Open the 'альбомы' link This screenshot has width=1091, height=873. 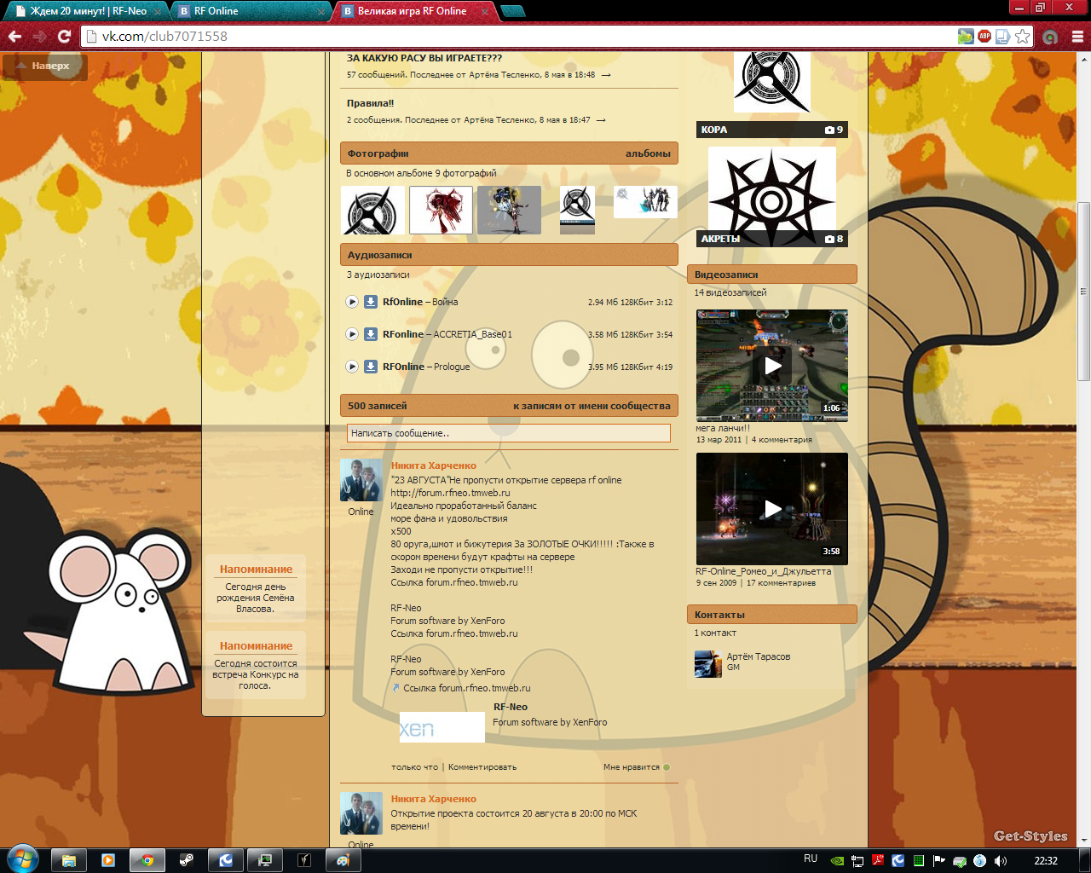point(648,153)
